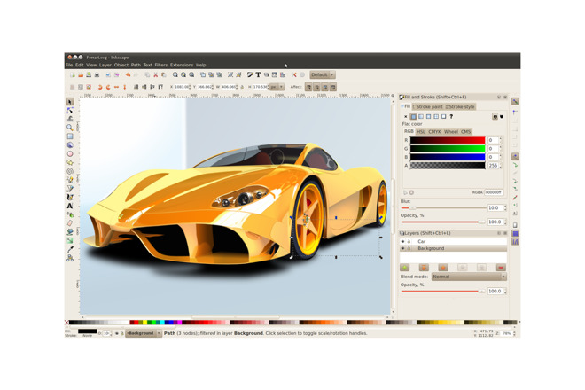This screenshot has height=390, width=585.
Task: Open the Default view mode dropdown
Action: point(323,75)
